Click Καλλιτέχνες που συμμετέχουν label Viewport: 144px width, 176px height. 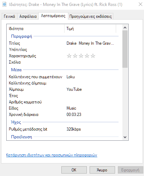36,77
